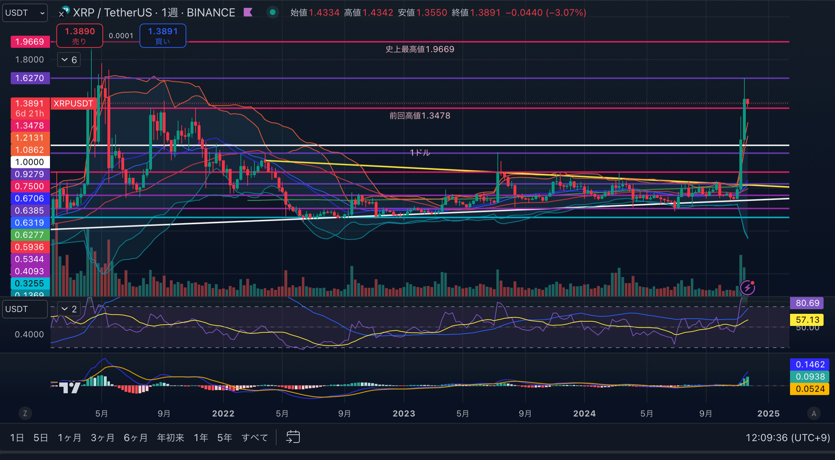Viewport: 835px width, 460px height.
Task: Click the green market status dot
Action: [273, 12]
